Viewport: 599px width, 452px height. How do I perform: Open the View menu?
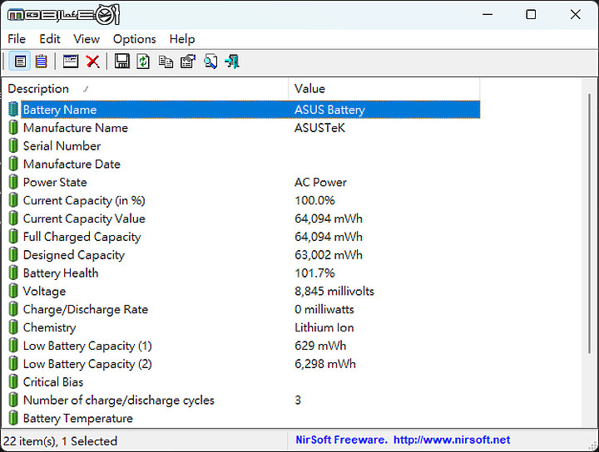(87, 39)
